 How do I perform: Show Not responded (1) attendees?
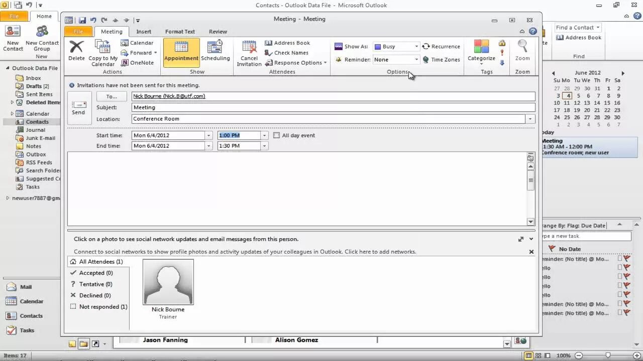(x=98, y=307)
